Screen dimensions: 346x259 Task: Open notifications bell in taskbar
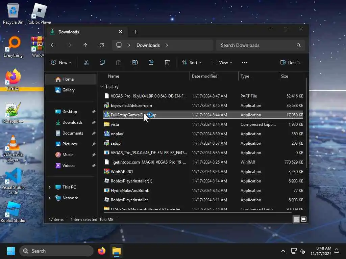click(x=337, y=251)
